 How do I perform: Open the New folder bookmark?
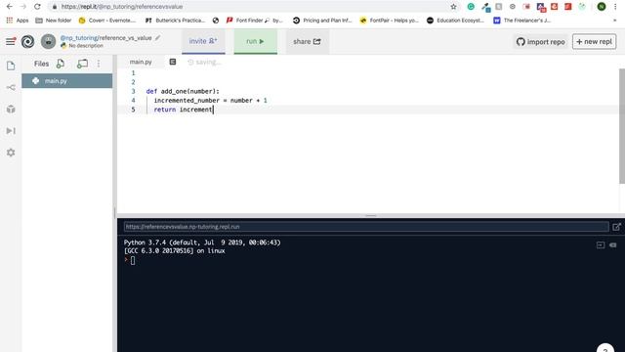(53, 21)
